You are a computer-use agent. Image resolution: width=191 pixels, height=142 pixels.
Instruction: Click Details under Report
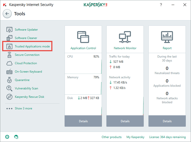click(x=167, y=121)
